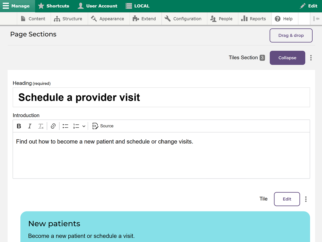Apply numbered list formatting

76,126
